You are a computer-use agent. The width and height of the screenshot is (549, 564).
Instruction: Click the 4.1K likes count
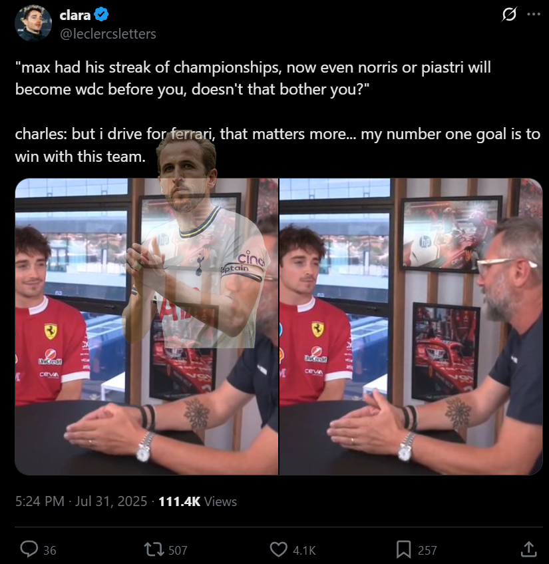304,550
